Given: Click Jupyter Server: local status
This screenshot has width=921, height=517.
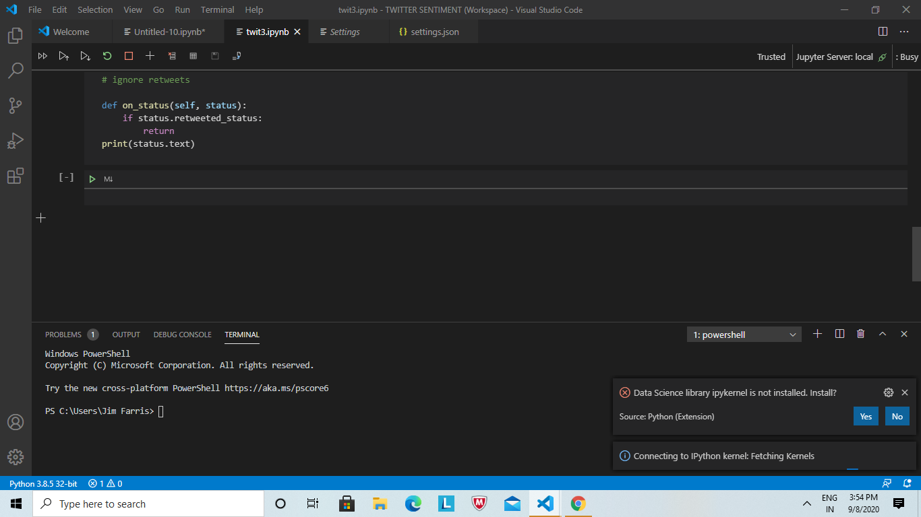Looking at the screenshot, I should pos(841,57).
